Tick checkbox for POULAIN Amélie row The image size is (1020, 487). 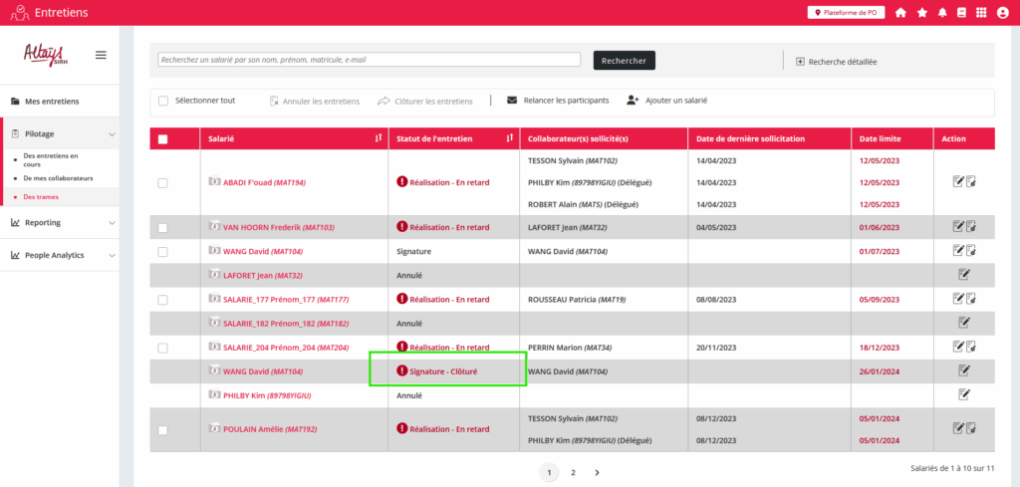163,429
